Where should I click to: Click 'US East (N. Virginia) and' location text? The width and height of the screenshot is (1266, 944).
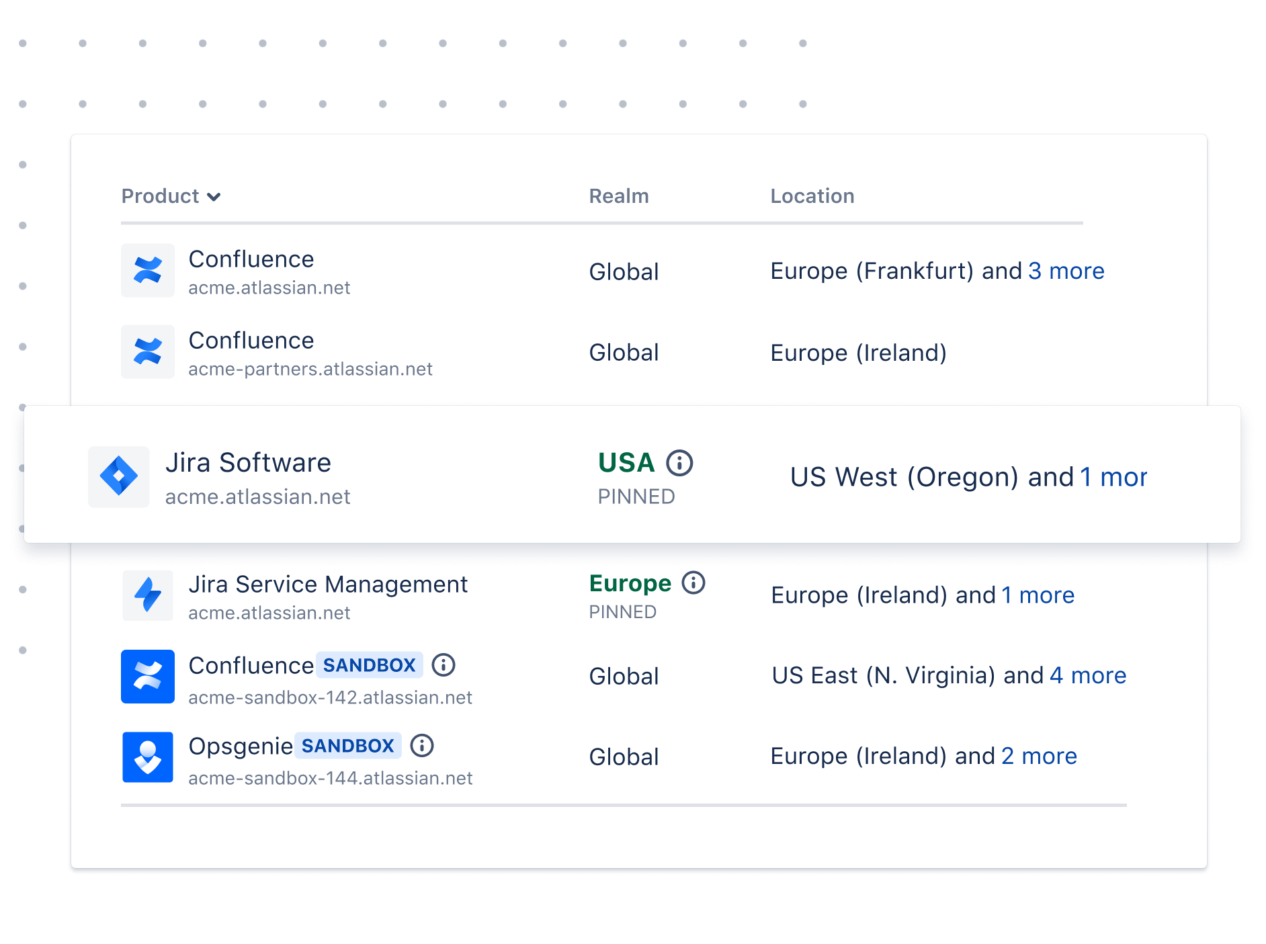click(x=908, y=676)
